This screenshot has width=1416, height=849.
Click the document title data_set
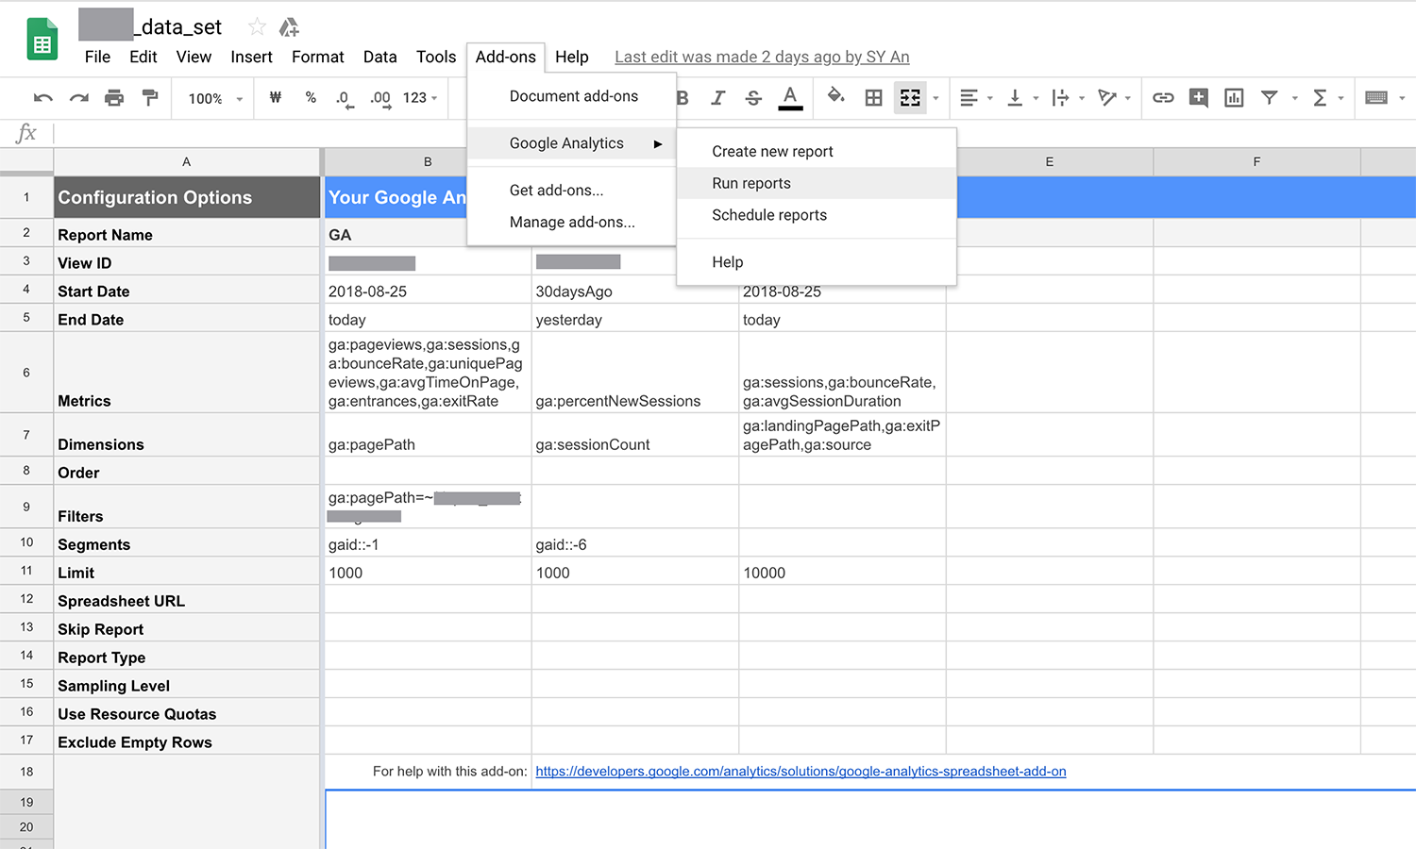click(x=177, y=27)
